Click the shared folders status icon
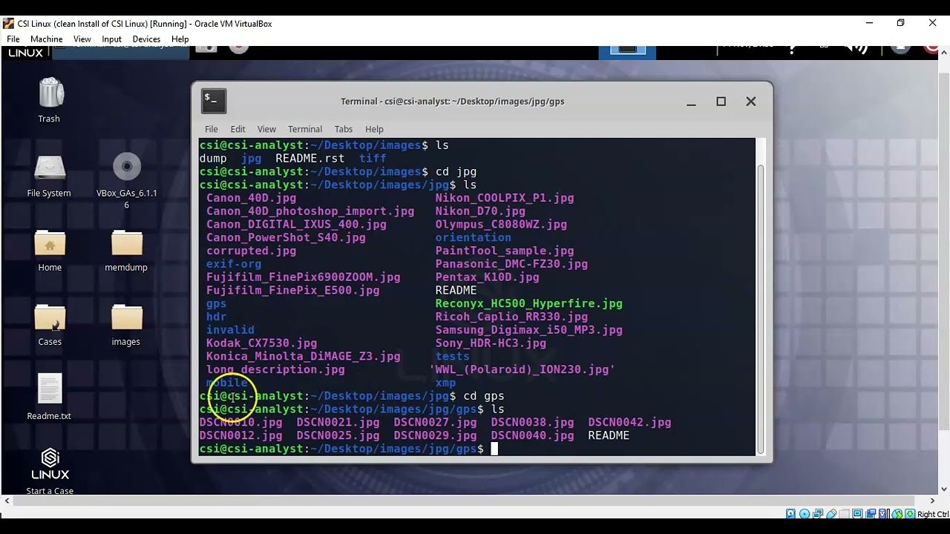 coord(844,514)
